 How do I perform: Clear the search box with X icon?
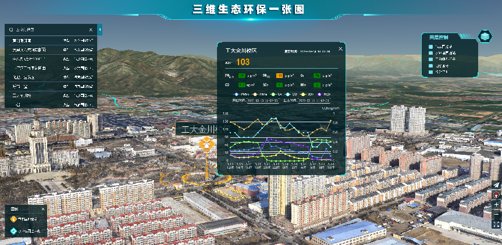(x=91, y=29)
